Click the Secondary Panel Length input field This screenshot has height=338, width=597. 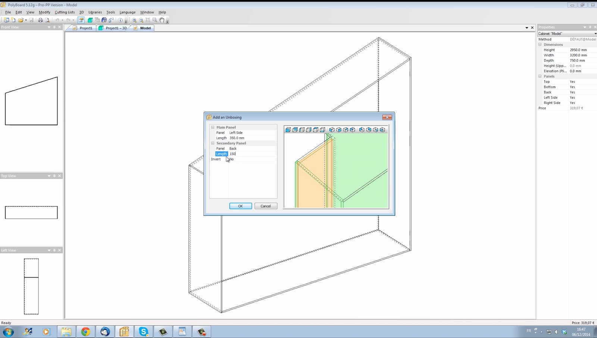253,154
